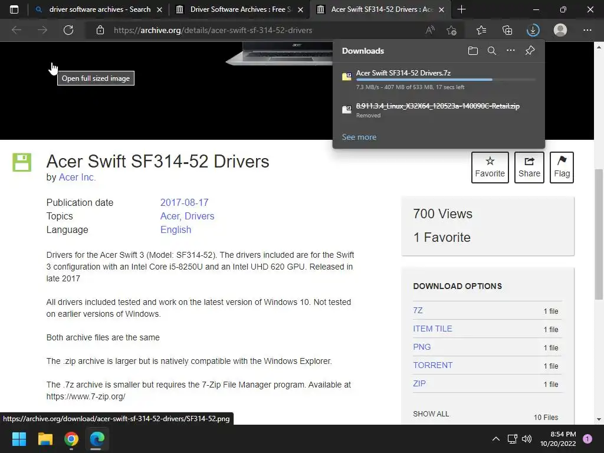The image size is (604, 453).
Task: Close the driver software archives Search tab
Action: pyautogui.click(x=159, y=9)
